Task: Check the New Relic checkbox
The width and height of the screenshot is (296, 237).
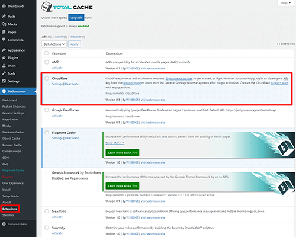Action: pos(47,211)
